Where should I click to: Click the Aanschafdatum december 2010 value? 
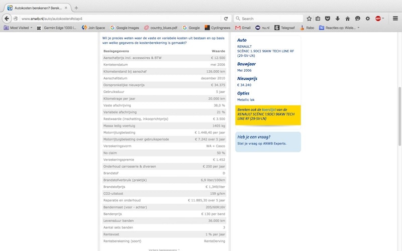(x=213, y=78)
